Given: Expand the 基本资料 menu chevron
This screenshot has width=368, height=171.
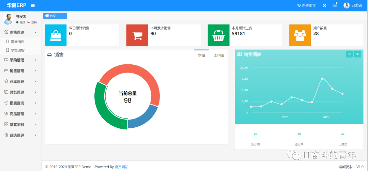Looking at the screenshot, I should [x=36, y=124].
